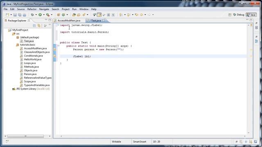Click the Save toolbar icon
Screen dimensions: 262x147
tap(15, 15)
